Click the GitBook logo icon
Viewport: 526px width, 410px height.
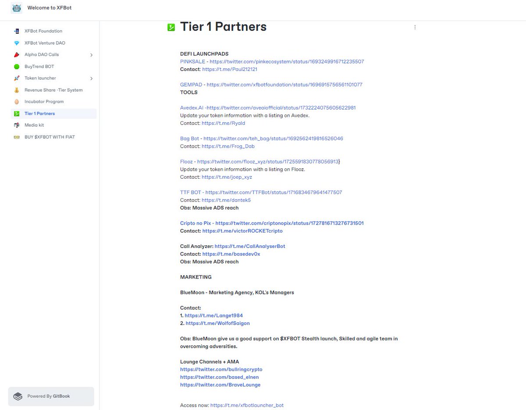tap(18, 396)
